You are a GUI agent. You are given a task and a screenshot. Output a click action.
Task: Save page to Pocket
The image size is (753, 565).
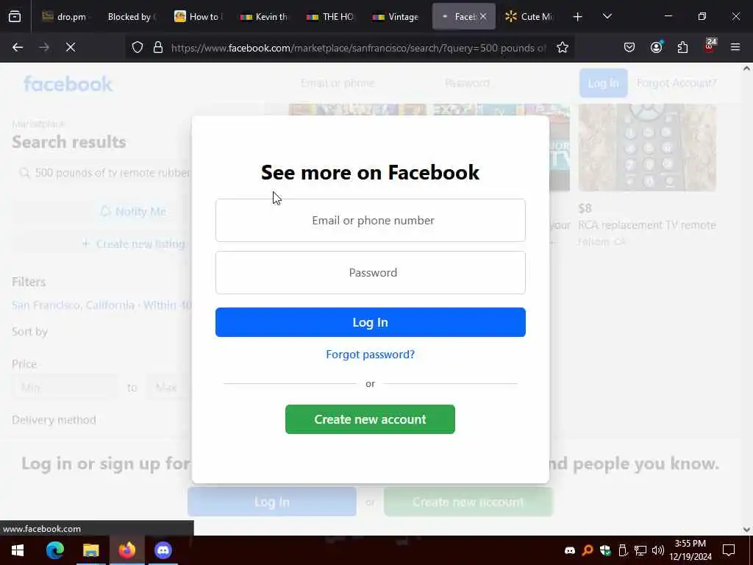[629, 47]
